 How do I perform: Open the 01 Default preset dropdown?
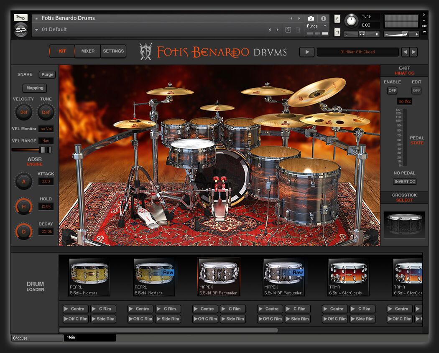(37, 30)
